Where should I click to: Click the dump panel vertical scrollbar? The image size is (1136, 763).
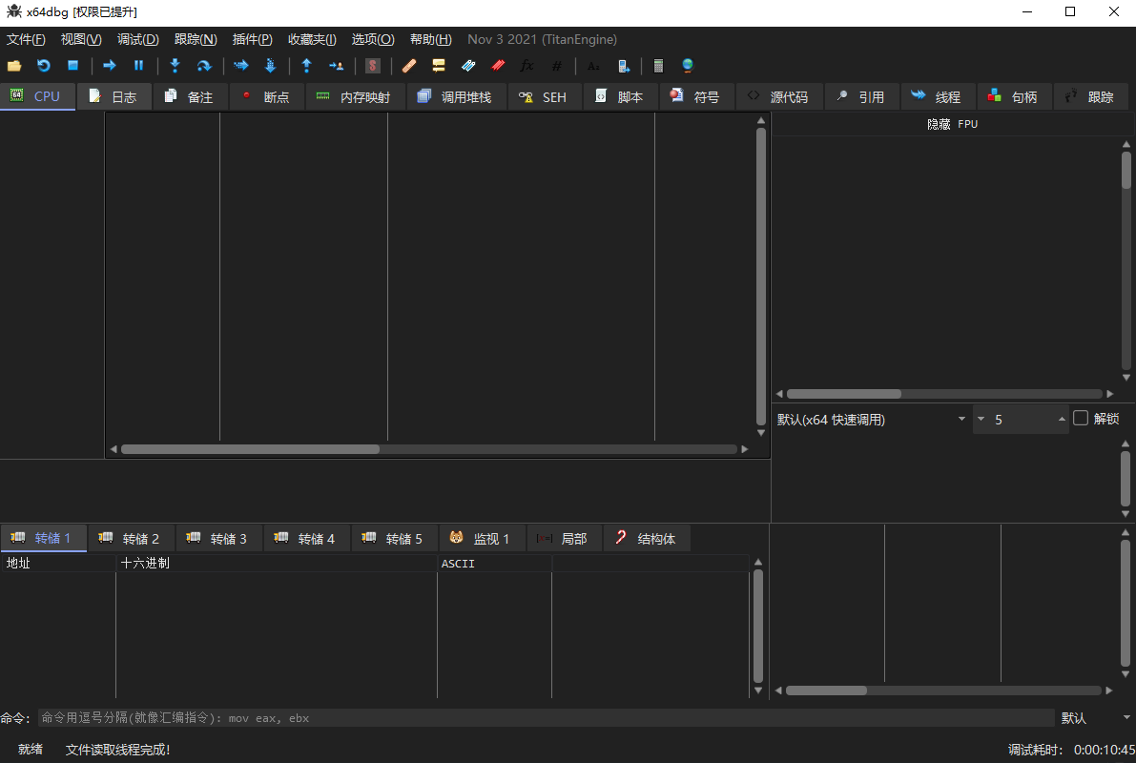[758, 626]
